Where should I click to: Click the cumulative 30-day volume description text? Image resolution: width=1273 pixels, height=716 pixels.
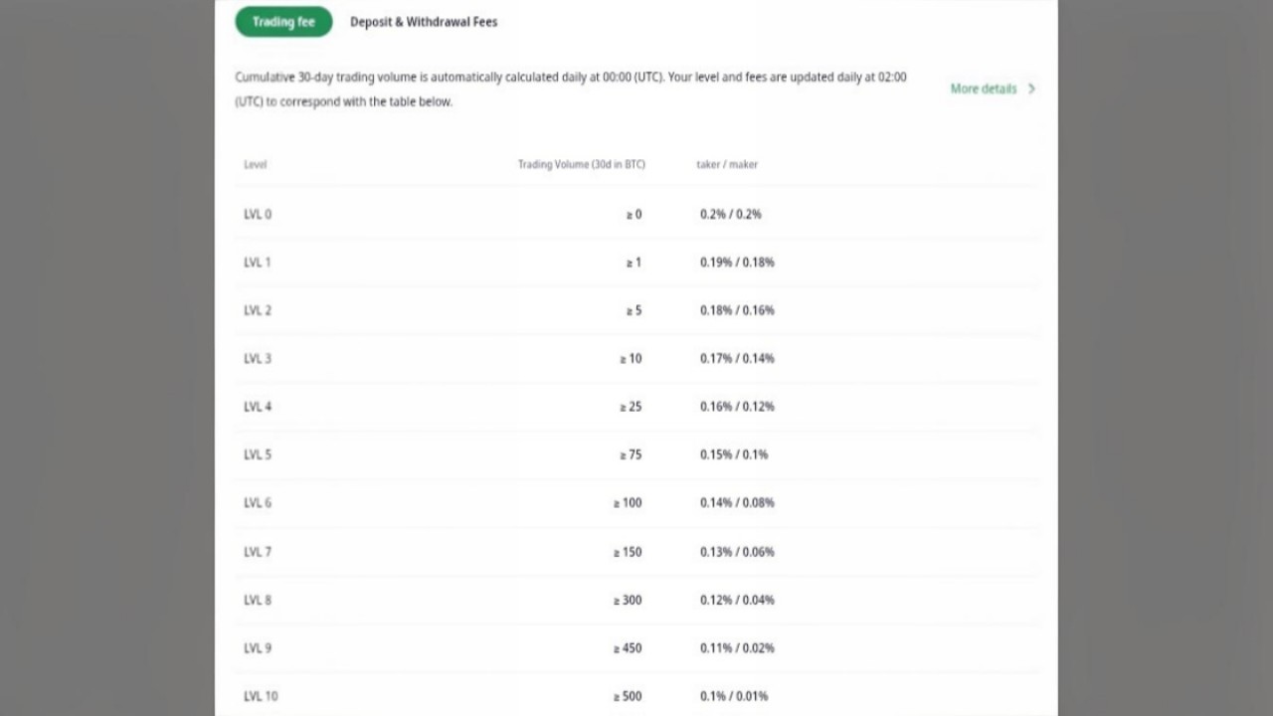[571, 89]
